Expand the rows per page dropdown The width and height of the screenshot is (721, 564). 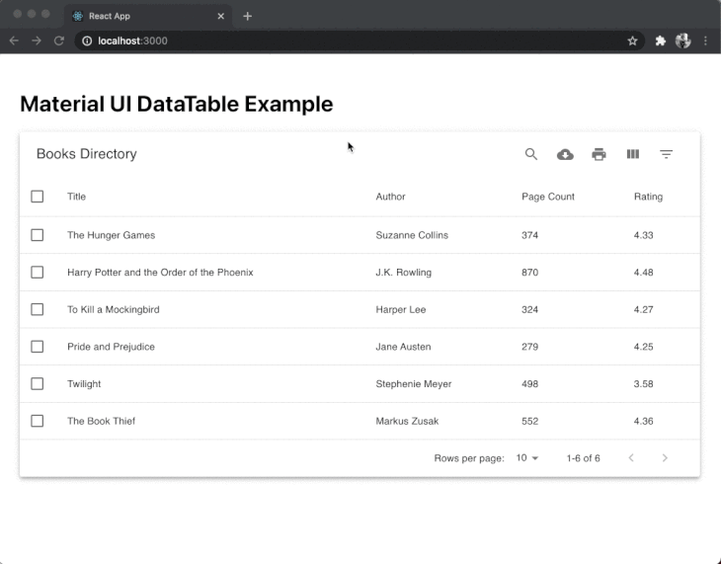[527, 458]
